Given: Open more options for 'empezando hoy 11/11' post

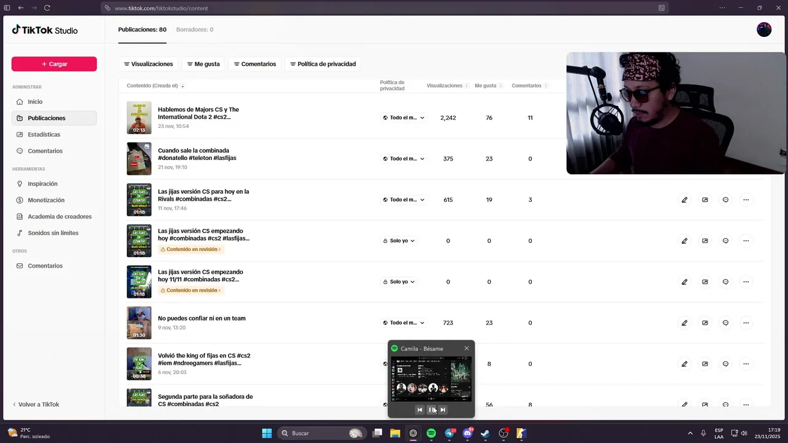Looking at the screenshot, I should tap(746, 282).
